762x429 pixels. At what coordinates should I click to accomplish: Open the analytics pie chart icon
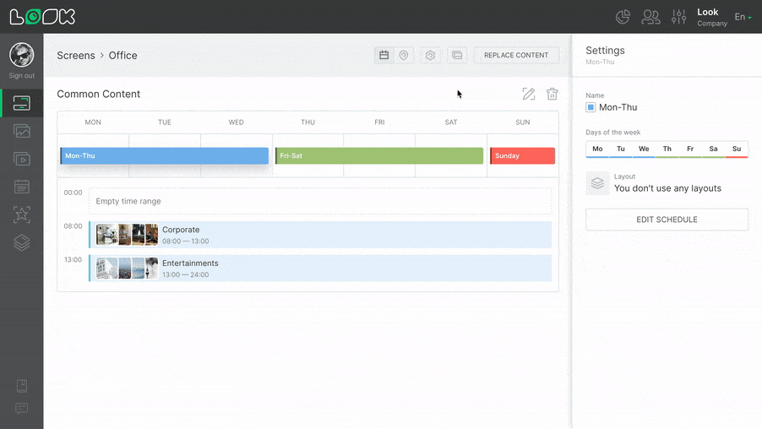tap(623, 17)
